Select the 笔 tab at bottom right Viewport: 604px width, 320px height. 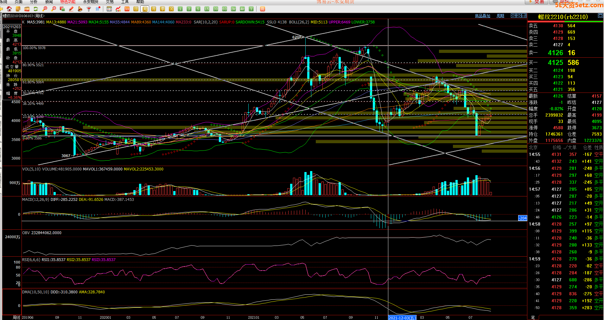533,317
